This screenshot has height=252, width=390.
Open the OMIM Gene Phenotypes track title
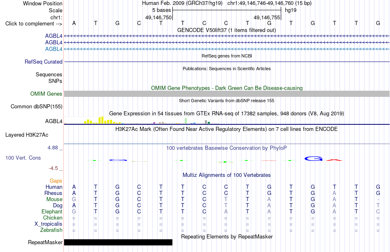[227, 88]
